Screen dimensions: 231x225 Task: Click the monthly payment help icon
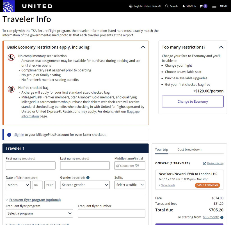(x=222, y=217)
